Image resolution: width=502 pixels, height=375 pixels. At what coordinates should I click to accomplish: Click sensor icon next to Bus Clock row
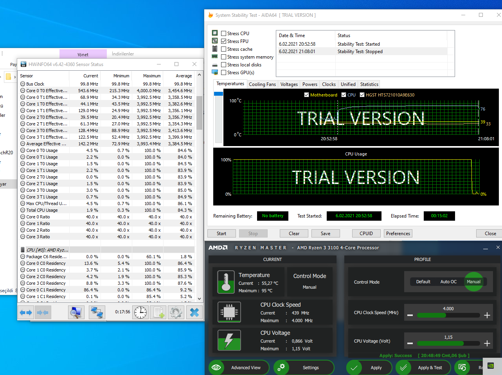coord(23,84)
